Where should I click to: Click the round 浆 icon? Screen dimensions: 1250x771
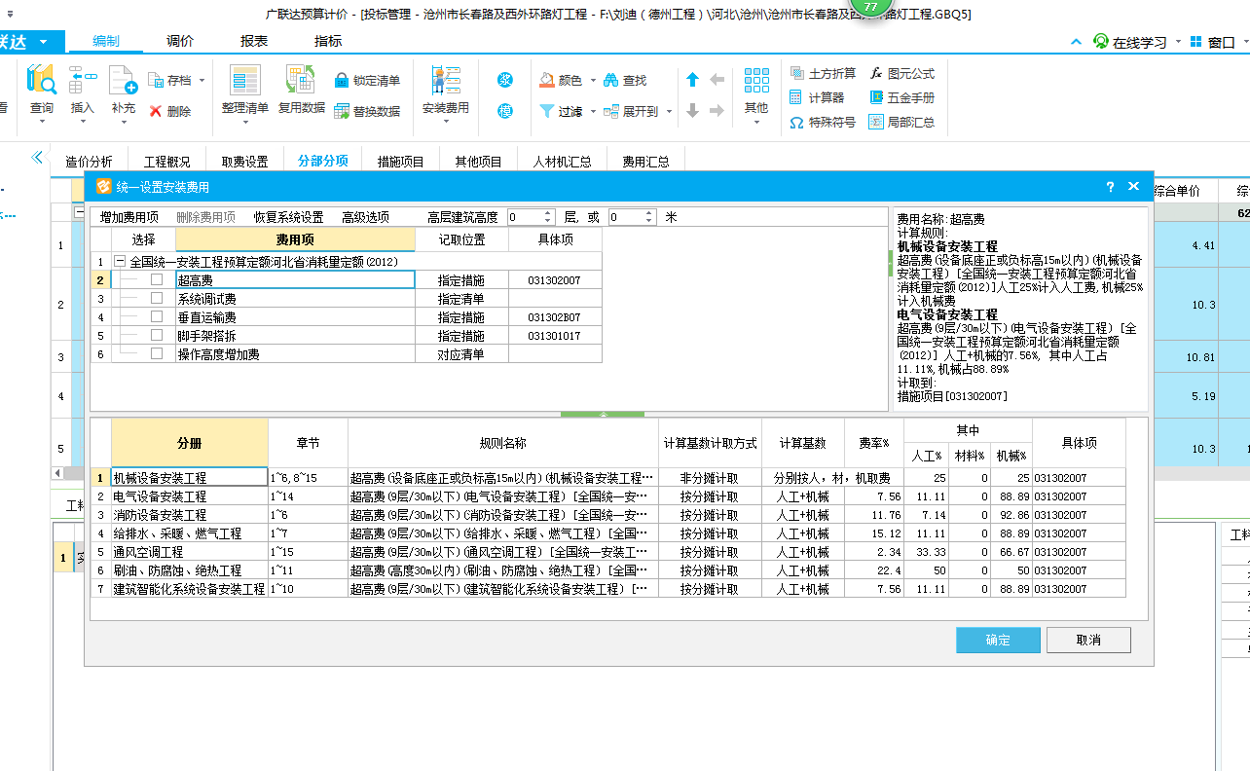505,81
